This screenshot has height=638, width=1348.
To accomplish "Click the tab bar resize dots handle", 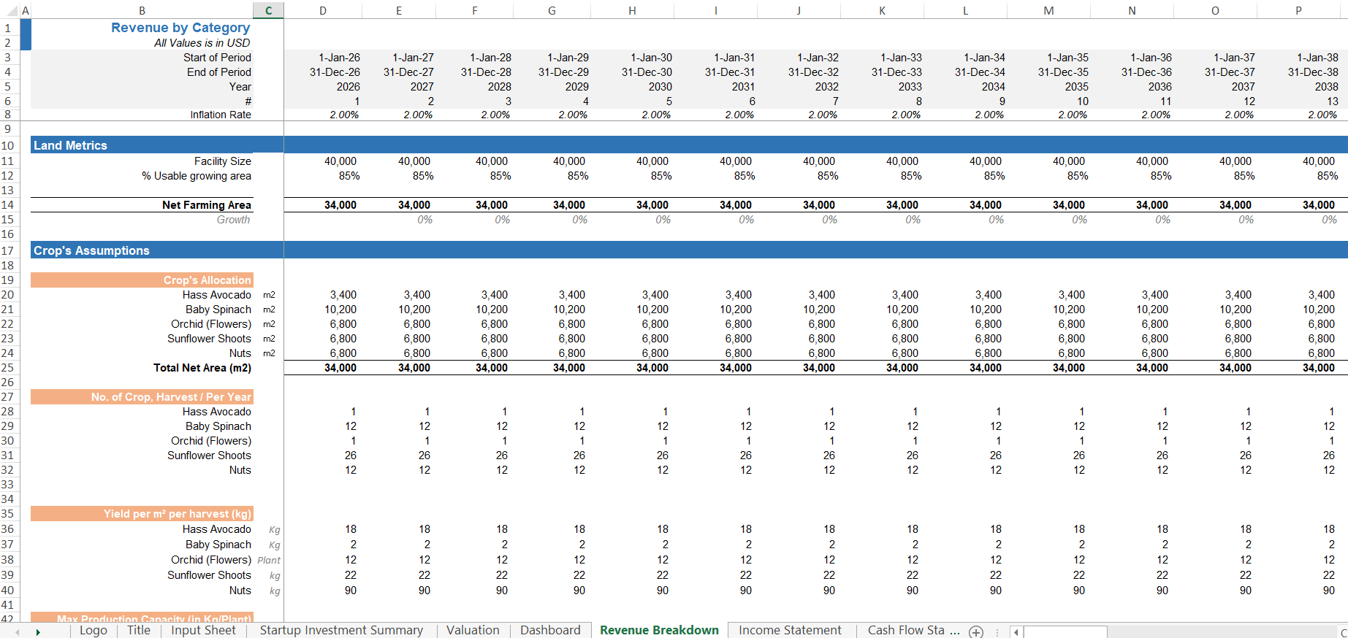I will click(997, 632).
